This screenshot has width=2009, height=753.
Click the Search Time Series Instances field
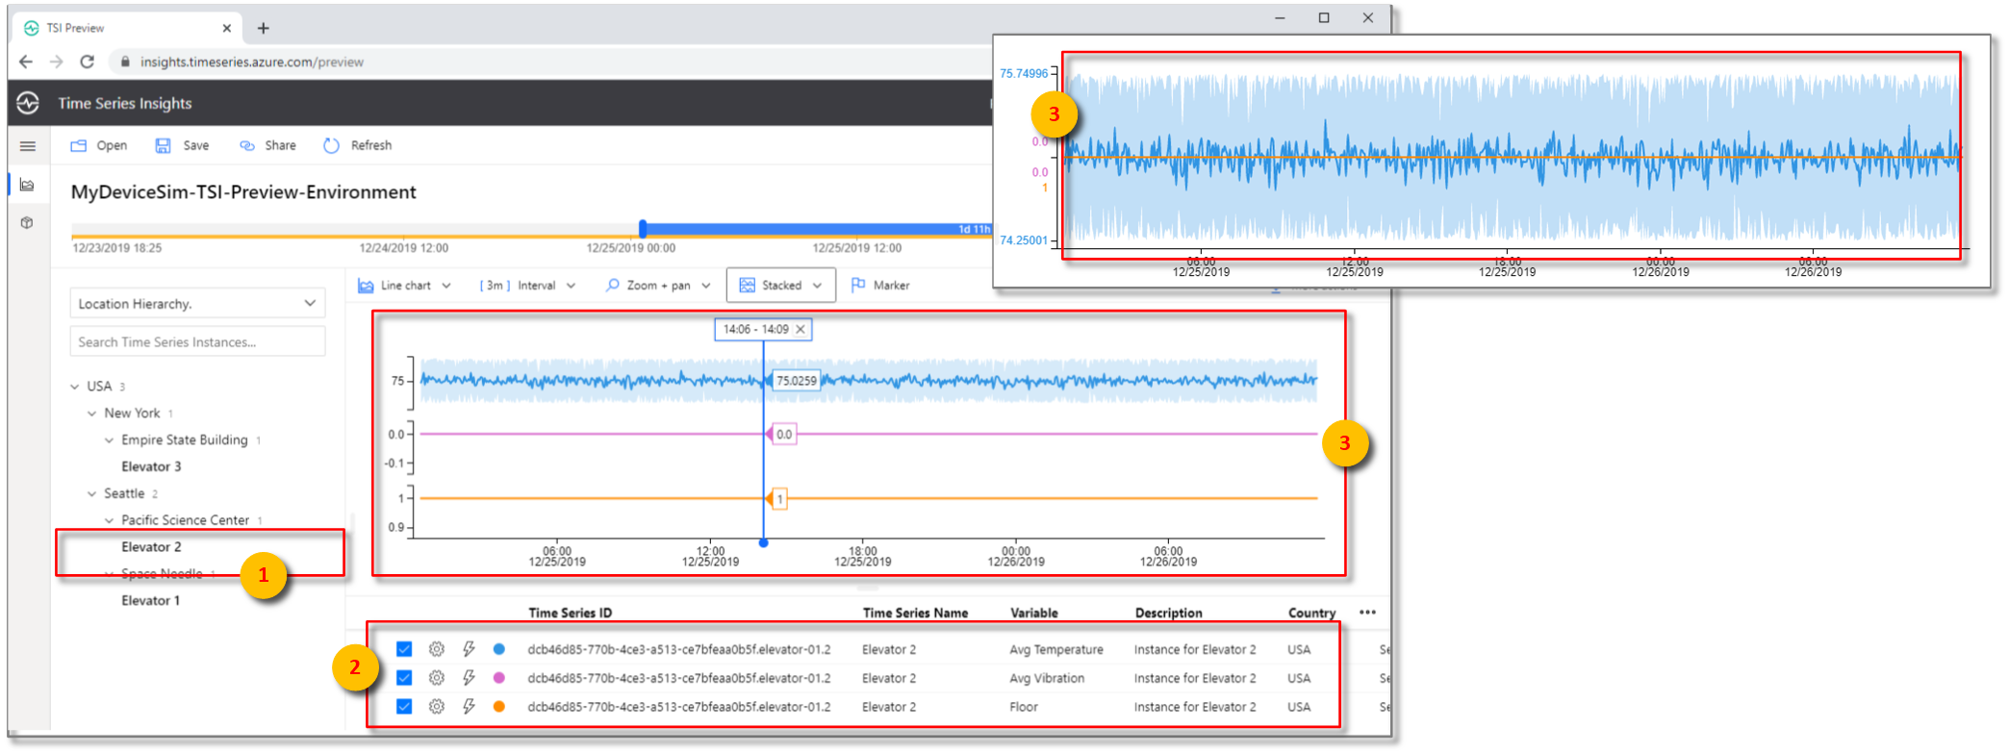[197, 341]
